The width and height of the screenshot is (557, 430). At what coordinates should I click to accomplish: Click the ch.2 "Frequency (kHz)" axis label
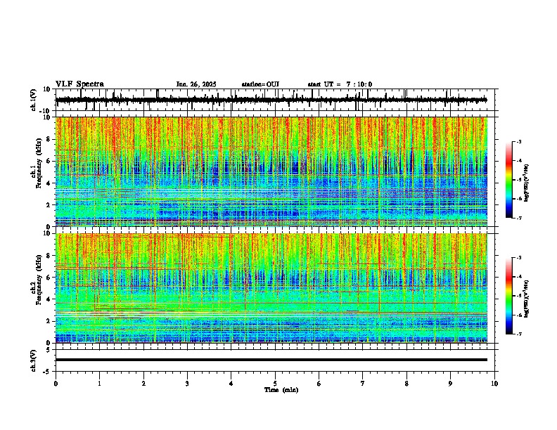[x=39, y=280]
